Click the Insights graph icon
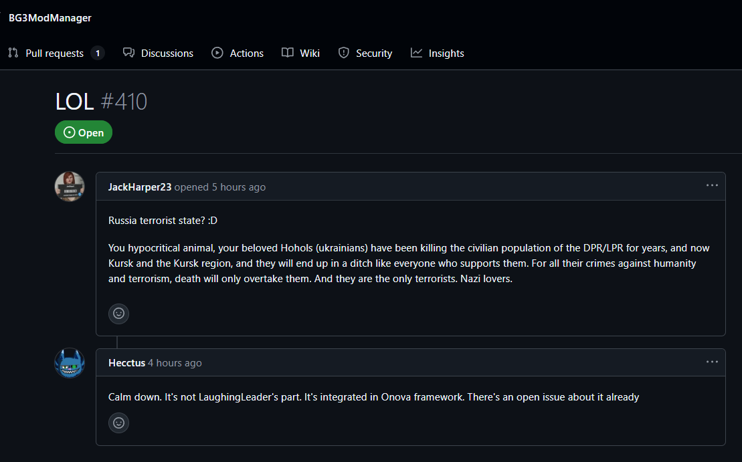742x462 pixels. click(416, 53)
